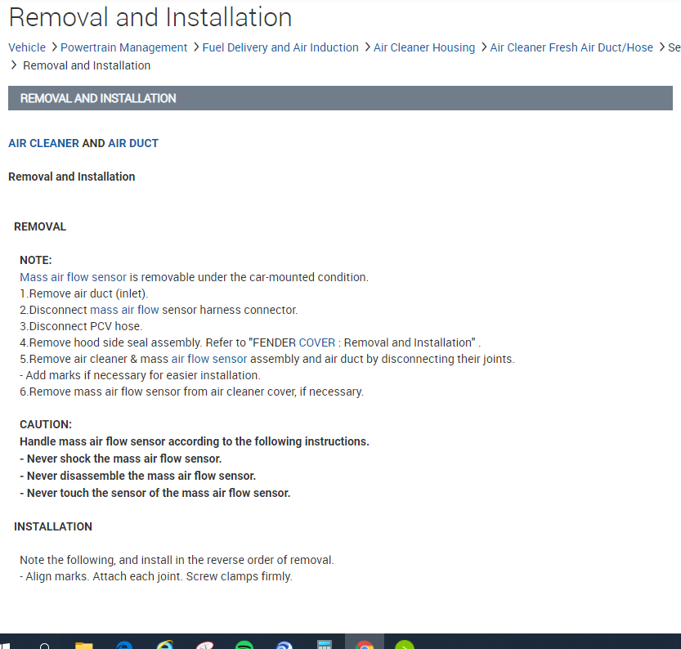Click Never shock the mass air flow sensor
The width and height of the screenshot is (681, 649).
pyautogui.click(x=121, y=459)
